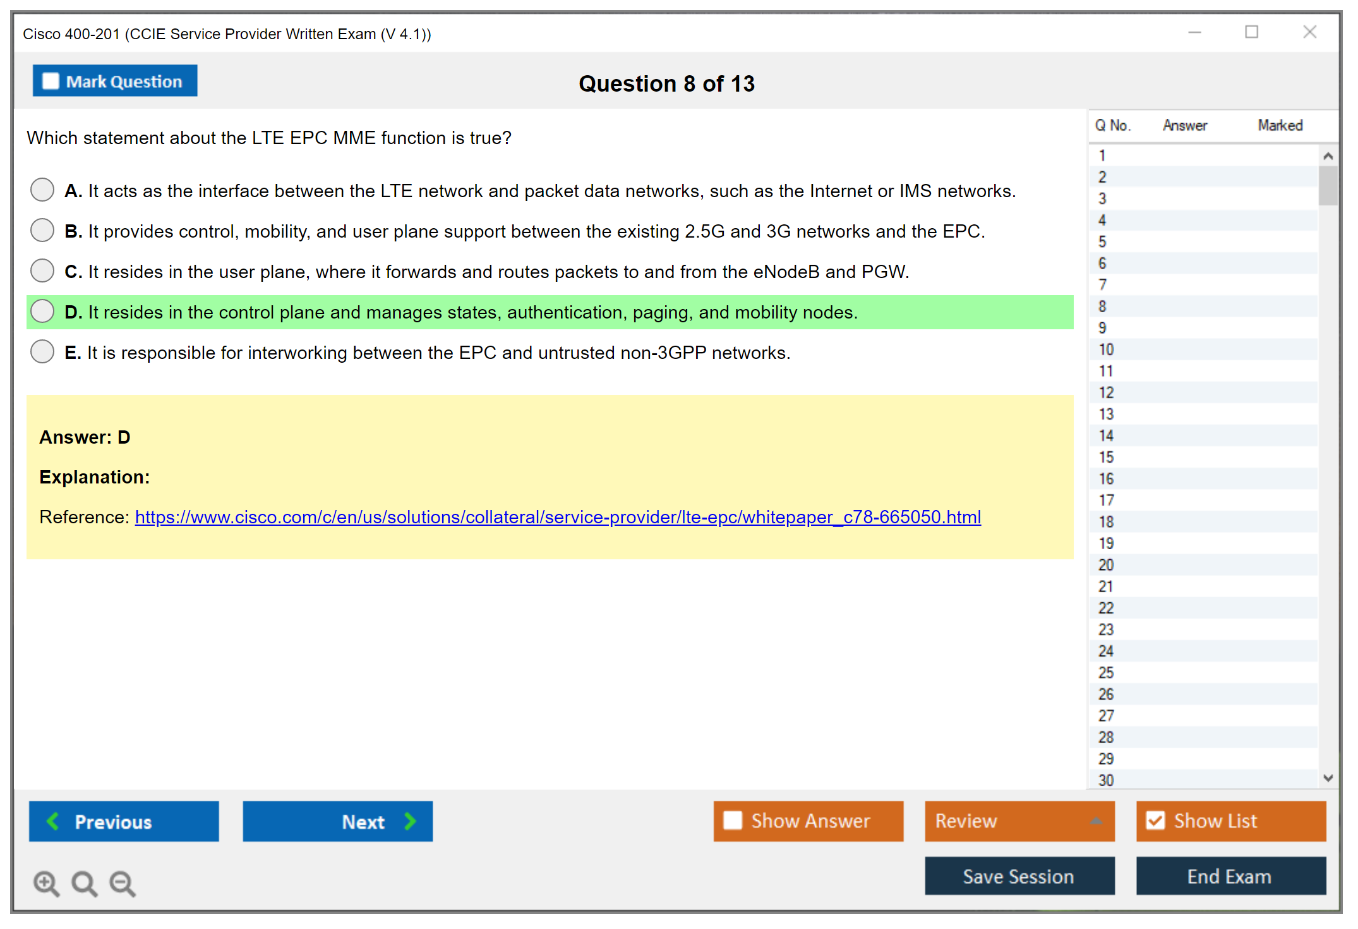Click the left chevron on Previous button
This screenshot has height=929, width=1358.
coord(54,821)
